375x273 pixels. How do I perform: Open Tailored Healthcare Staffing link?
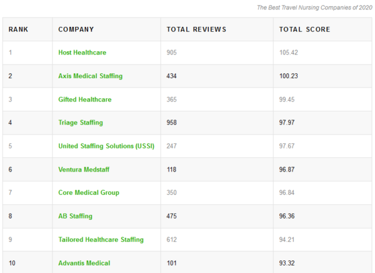coord(101,239)
